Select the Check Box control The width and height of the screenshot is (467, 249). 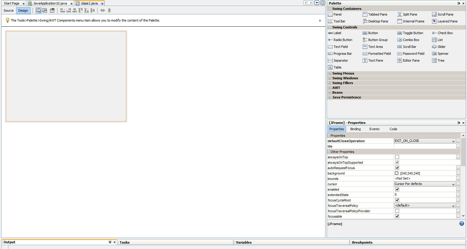(442, 33)
